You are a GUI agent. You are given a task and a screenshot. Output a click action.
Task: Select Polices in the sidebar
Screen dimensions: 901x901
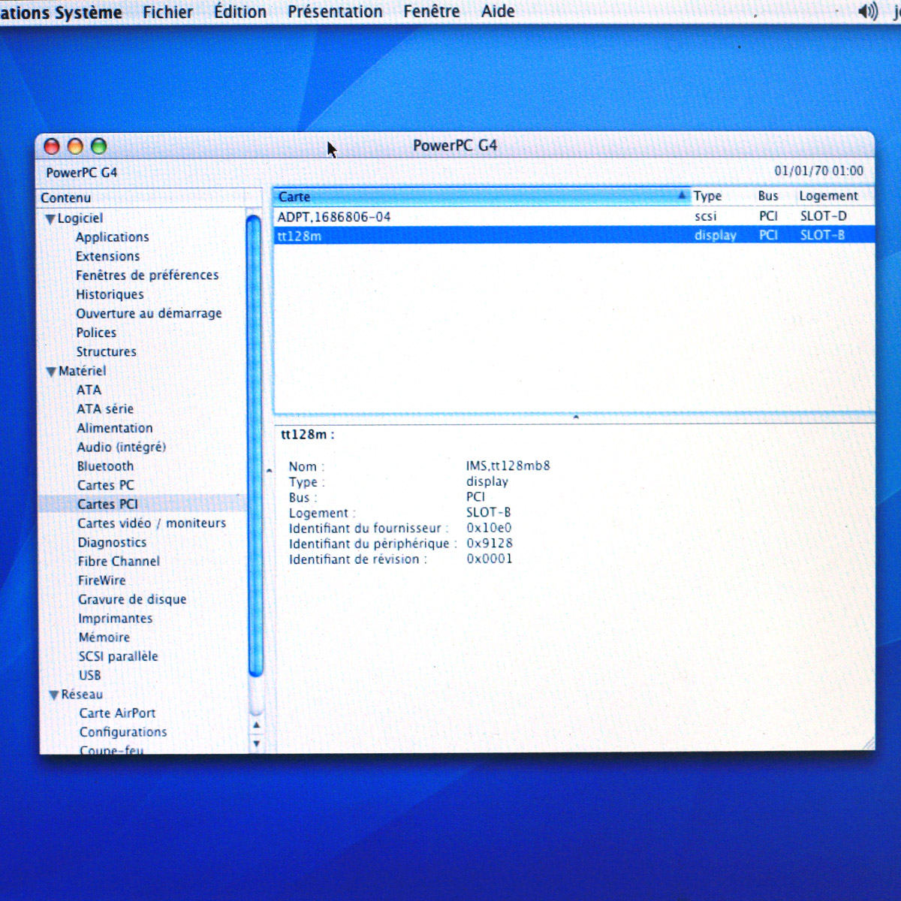(x=96, y=333)
